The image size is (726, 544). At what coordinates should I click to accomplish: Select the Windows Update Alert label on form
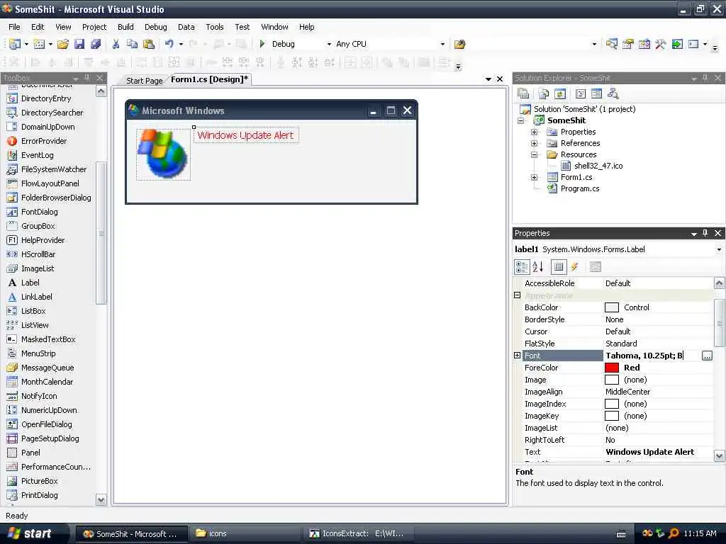click(246, 135)
